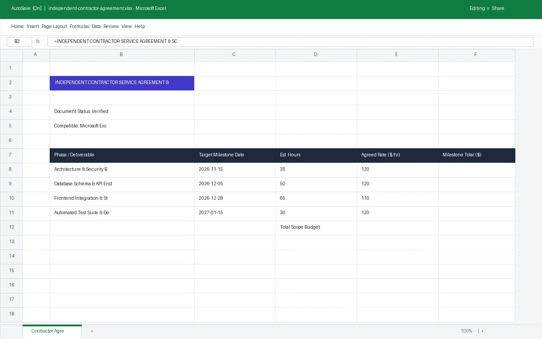Screen dimensions: 542x339
Task: Click the fx insert function icon
Action: [x=38, y=42]
